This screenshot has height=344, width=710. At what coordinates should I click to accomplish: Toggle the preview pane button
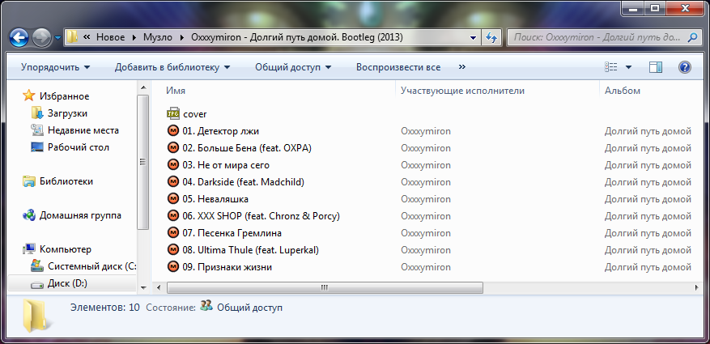point(655,67)
